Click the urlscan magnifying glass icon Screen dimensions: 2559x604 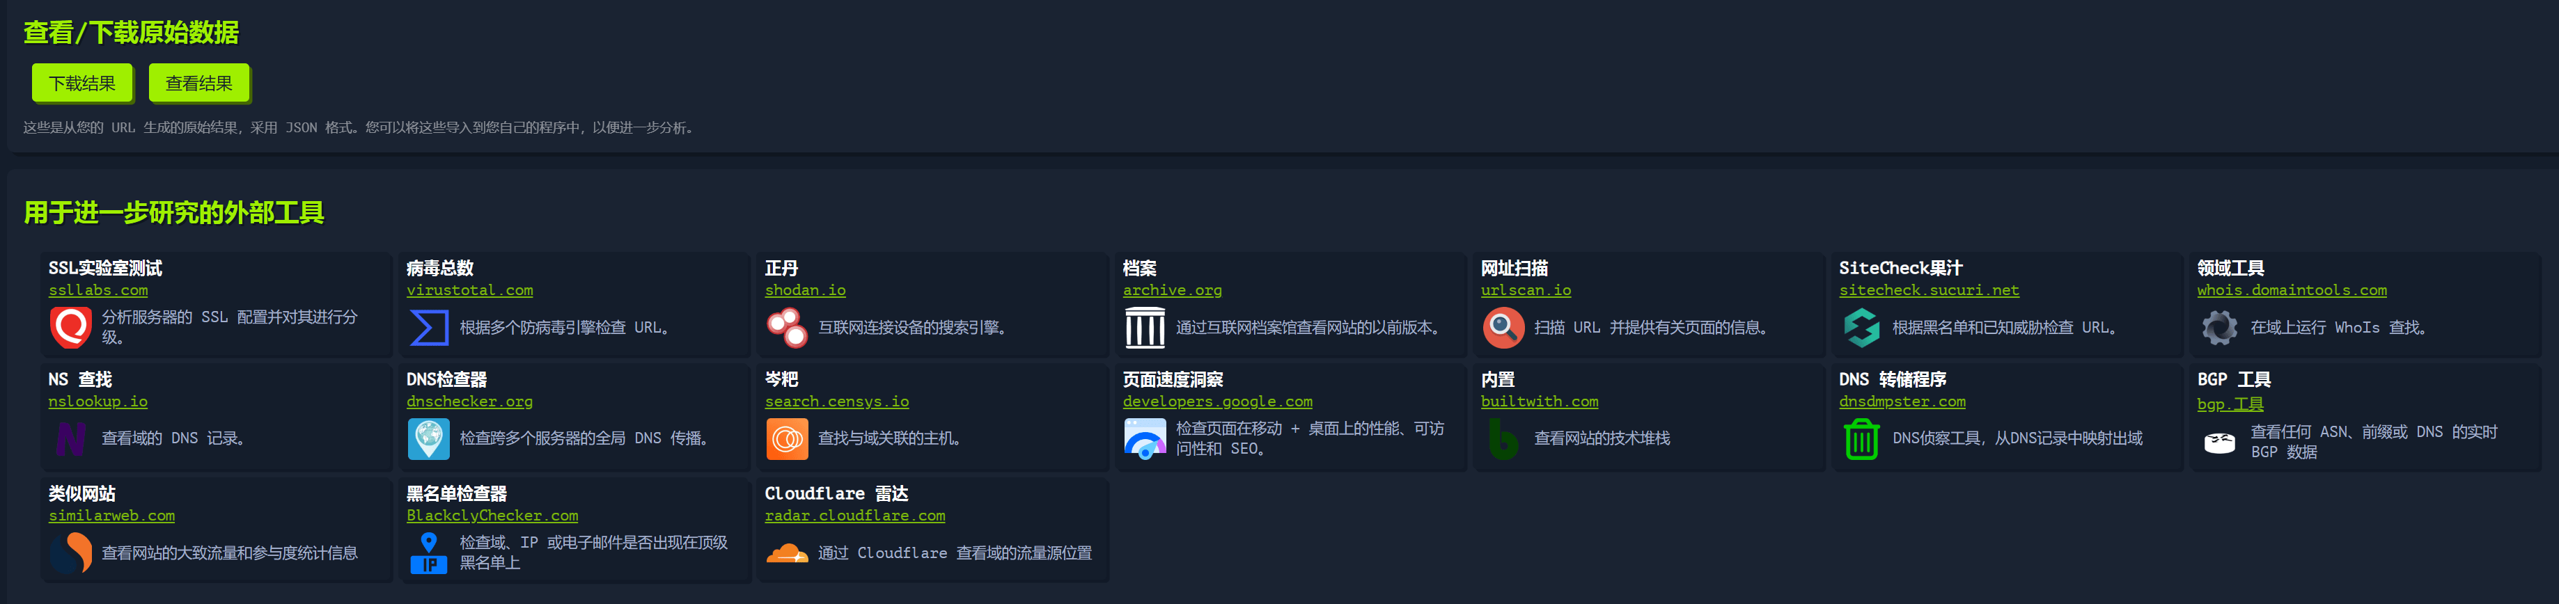coord(1503,327)
